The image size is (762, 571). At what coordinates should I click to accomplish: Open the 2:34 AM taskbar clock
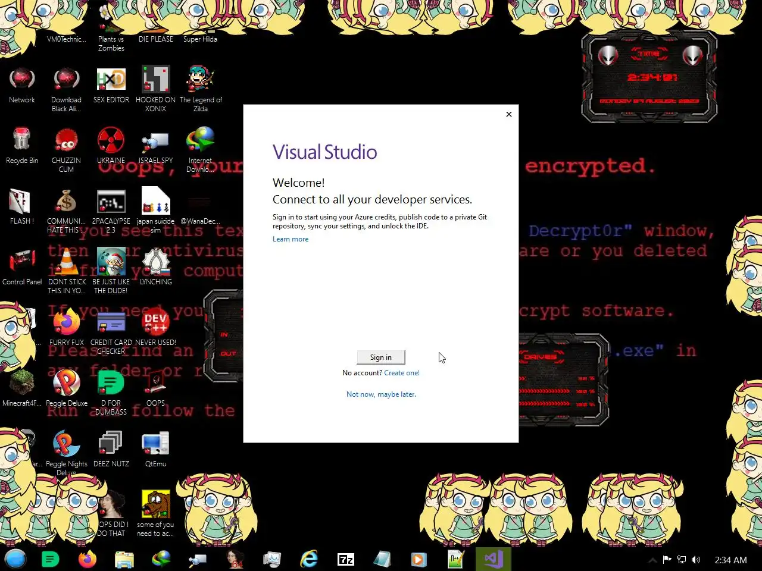coord(730,560)
